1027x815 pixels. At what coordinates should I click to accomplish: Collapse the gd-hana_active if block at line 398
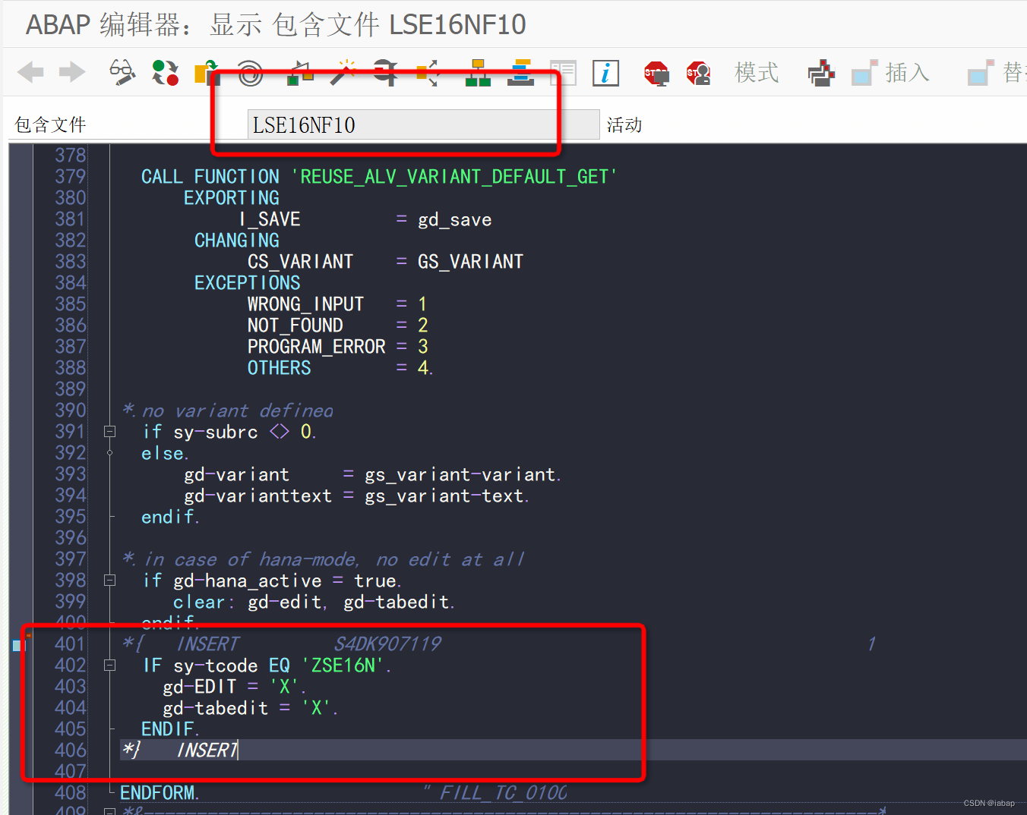click(109, 580)
